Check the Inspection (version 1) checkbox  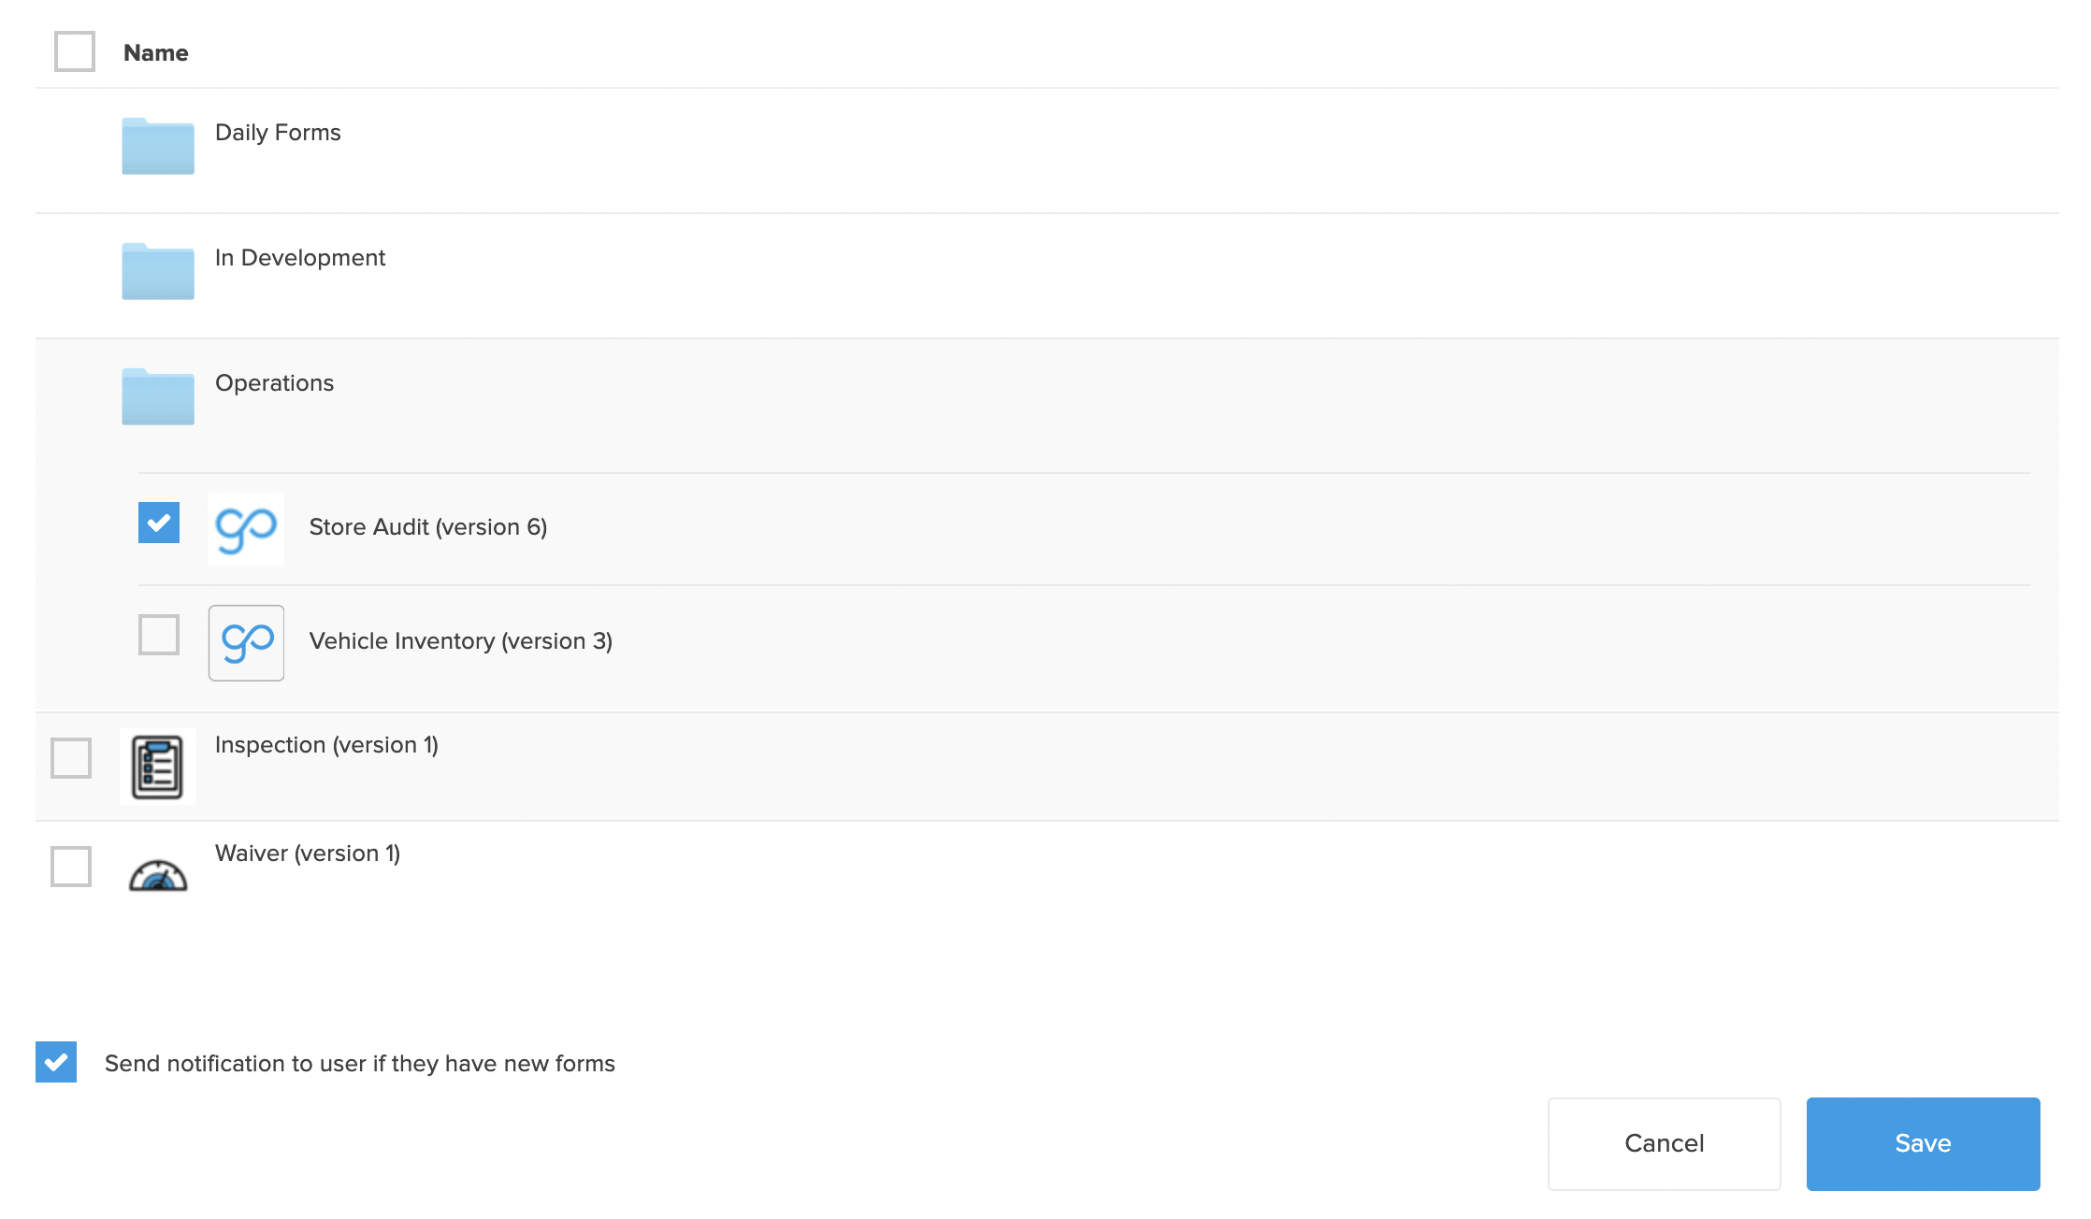tap(71, 758)
